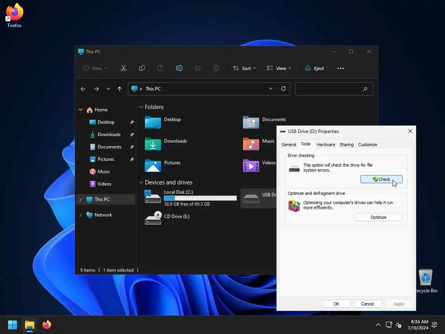
Task: Click the Delete trash icon in toolbar
Action: (216, 68)
